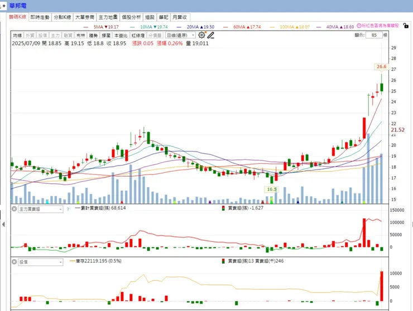This screenshot has height=311, width=413.
Task: Open the tab between 個股分析 and 筆記
Action: (150, 17)
